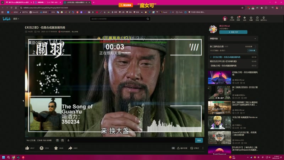Select the active 关羽之歌 browser tab
Screen dimensions: 284x160
[x=77, y=2]
